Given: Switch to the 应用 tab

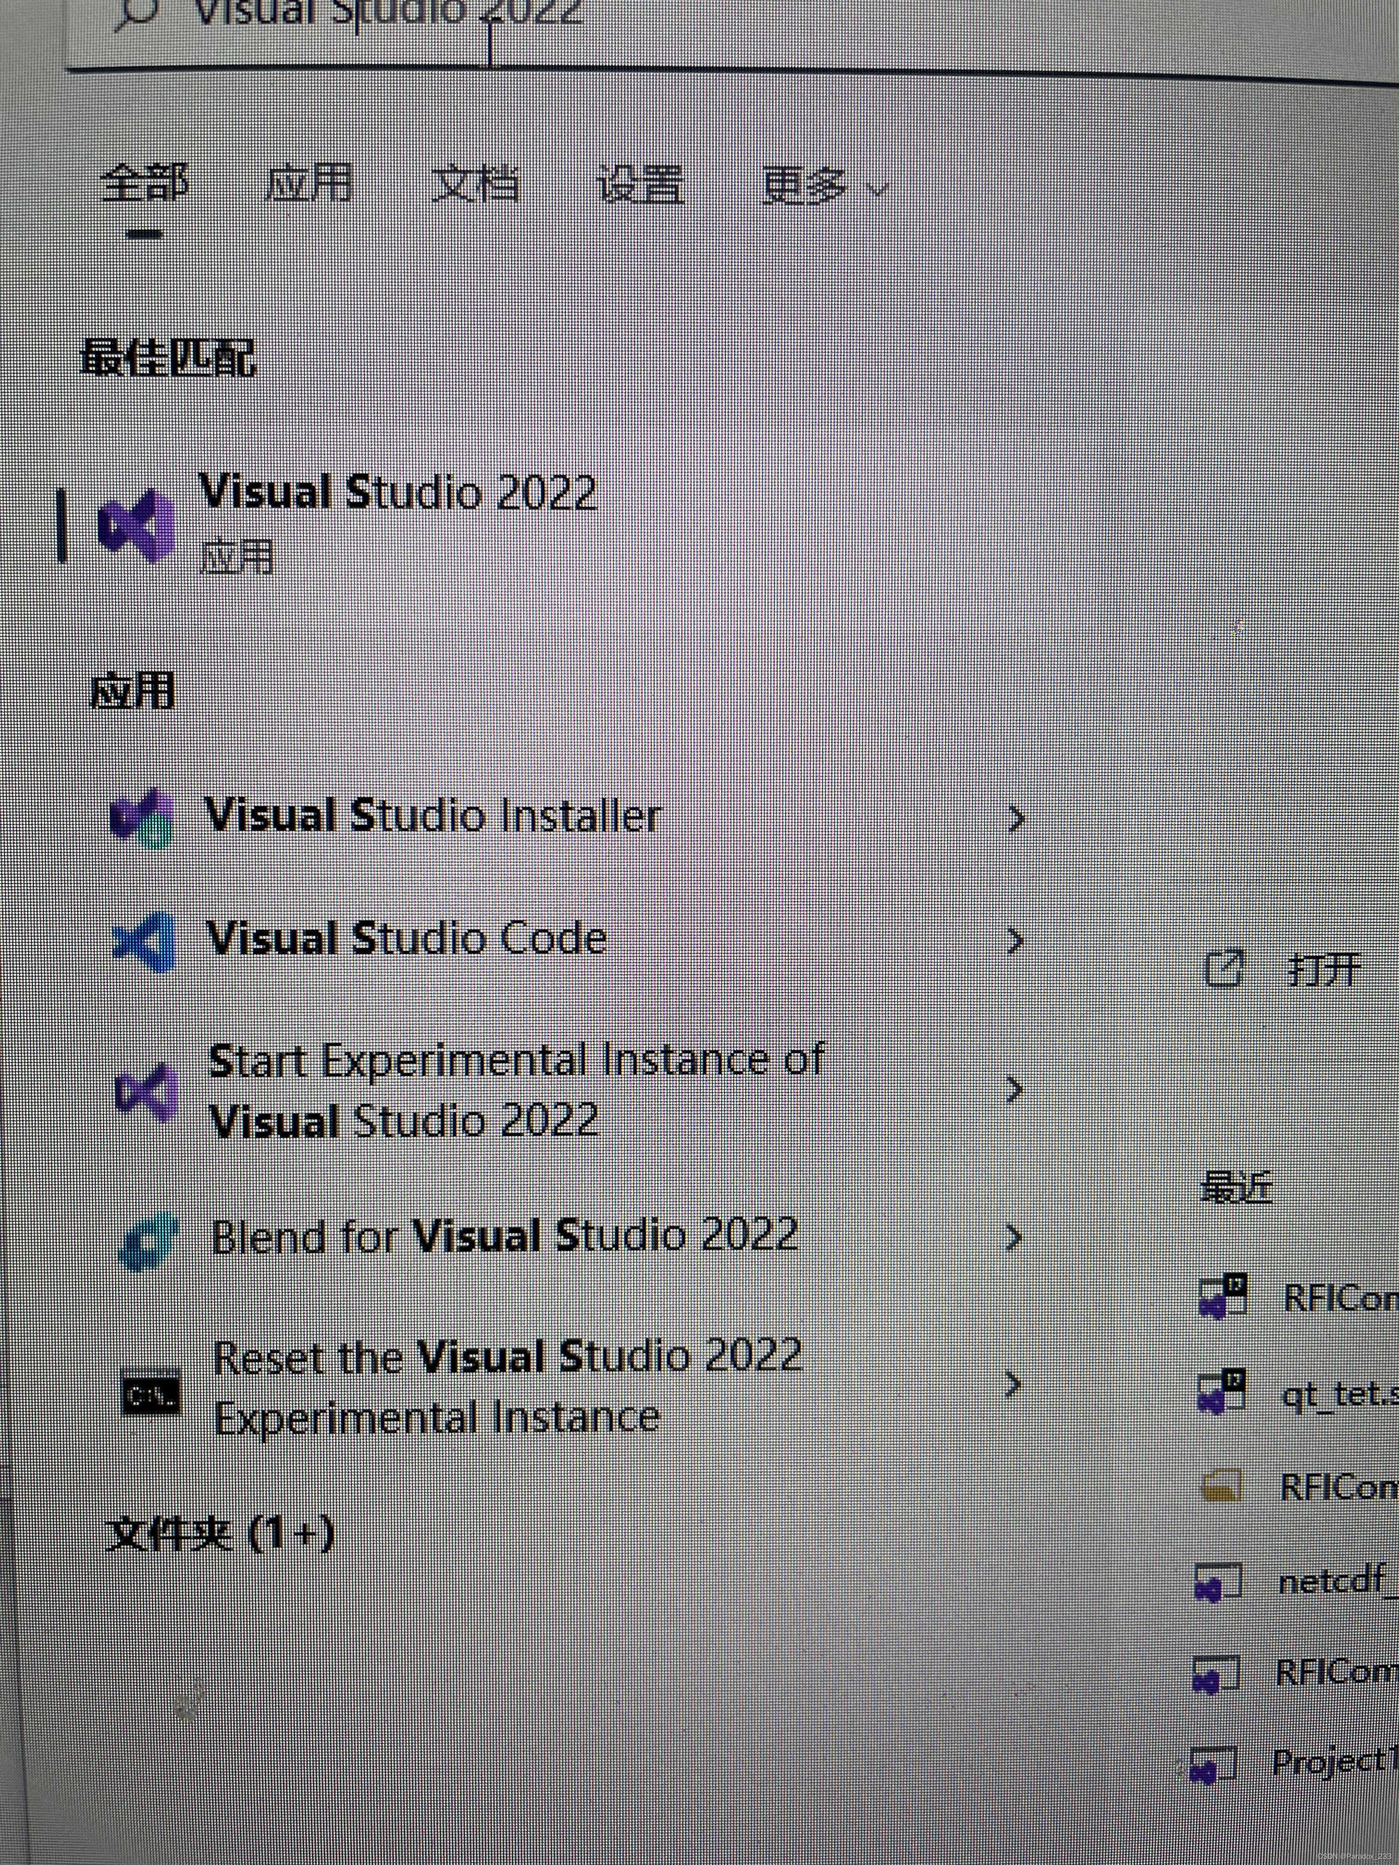Looking at the screenshot, I should click(309, 183).
